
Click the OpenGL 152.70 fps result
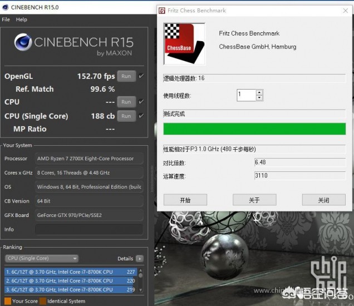tap(96, 76)
